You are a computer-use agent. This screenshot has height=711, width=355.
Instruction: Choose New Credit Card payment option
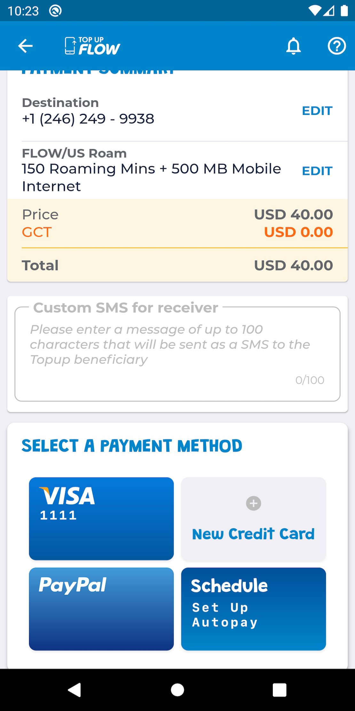(x=253, y=518)
